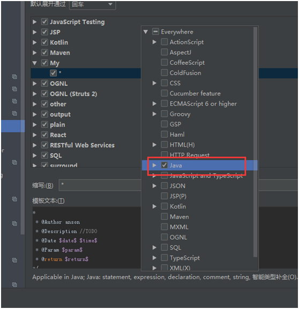This screenshot has height=309, width=299.
Task: Uncheck the React group checkbox
Action: point(44,135)
